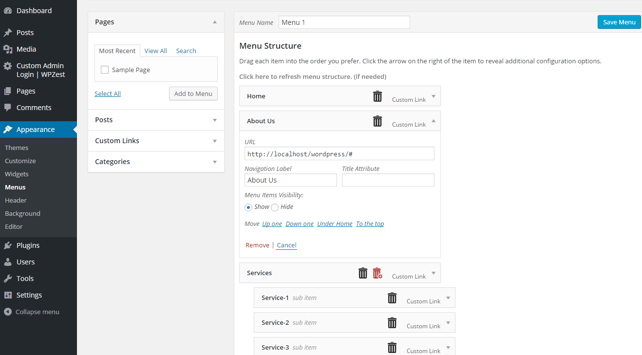Click the Under Home move link
The height and width of the screenshot is (355, 642).
335,224
